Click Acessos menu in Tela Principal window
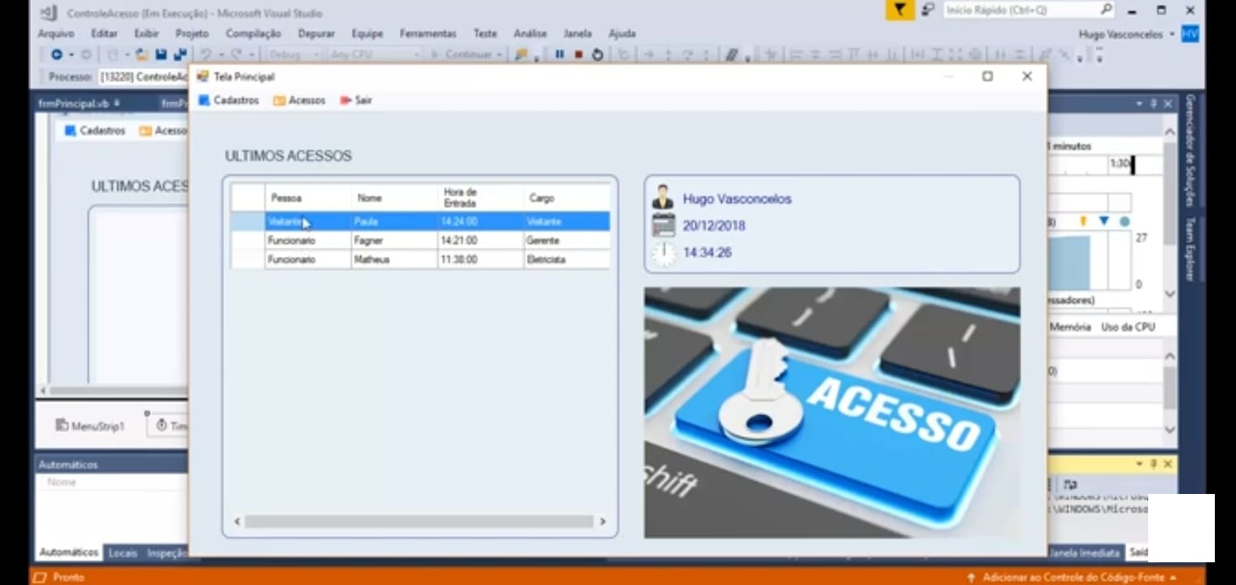 point(299,100)
